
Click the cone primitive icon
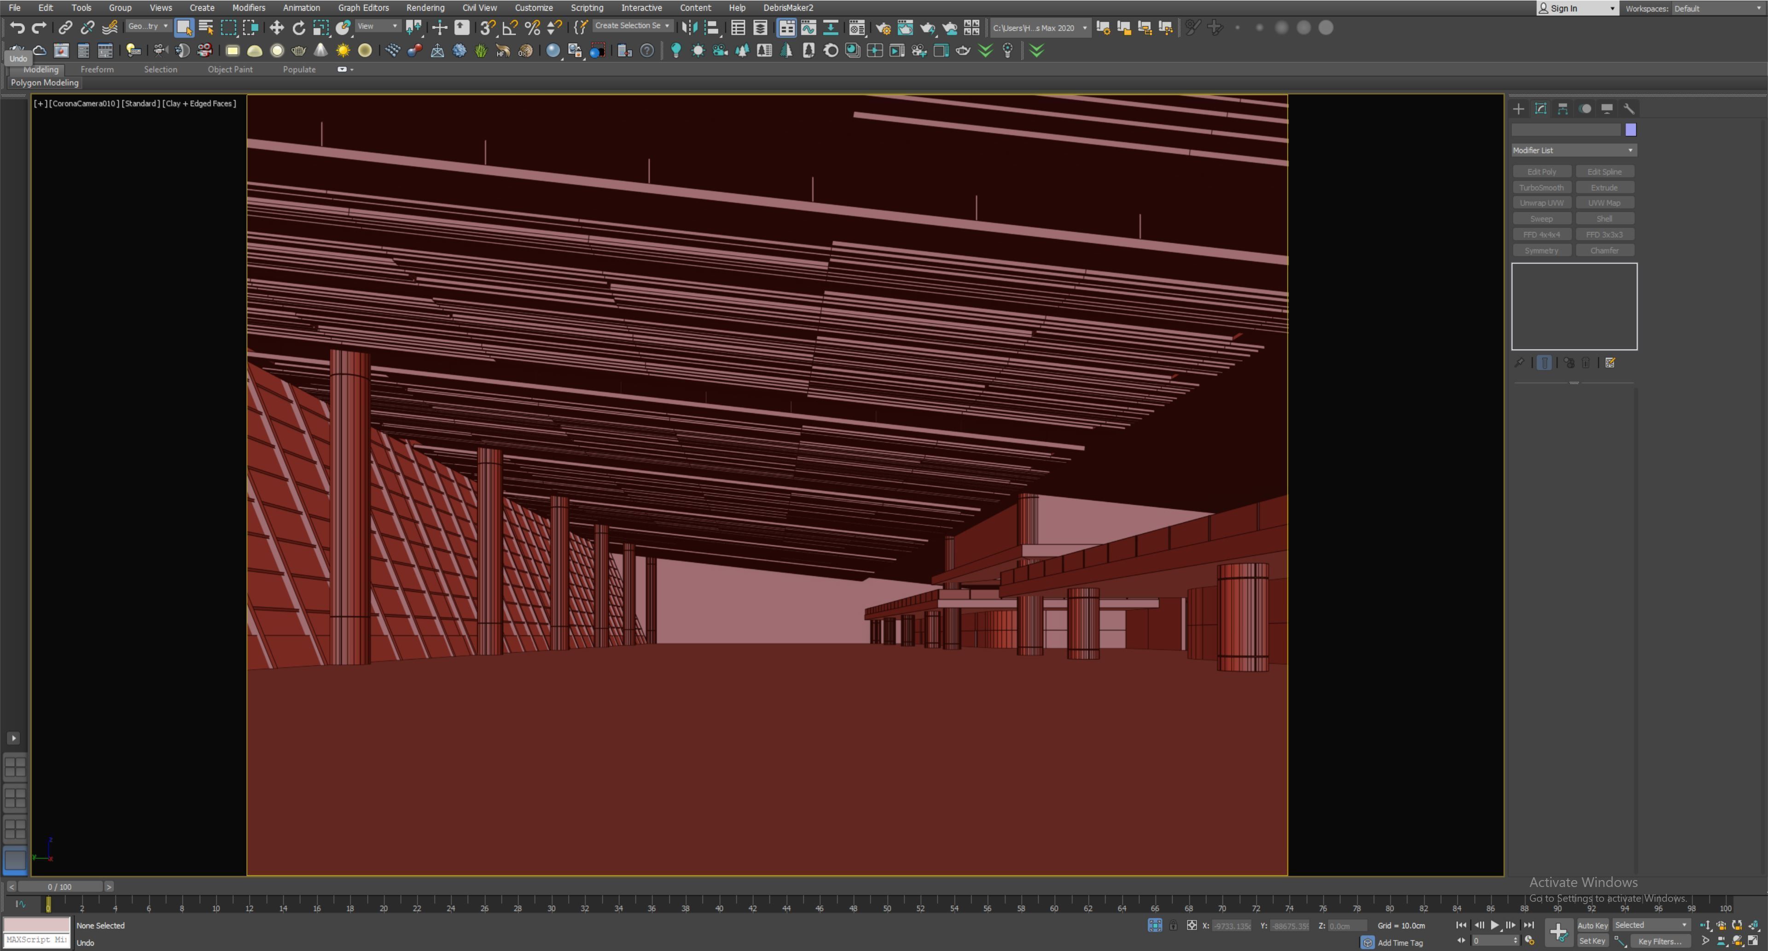pos(320,51)
